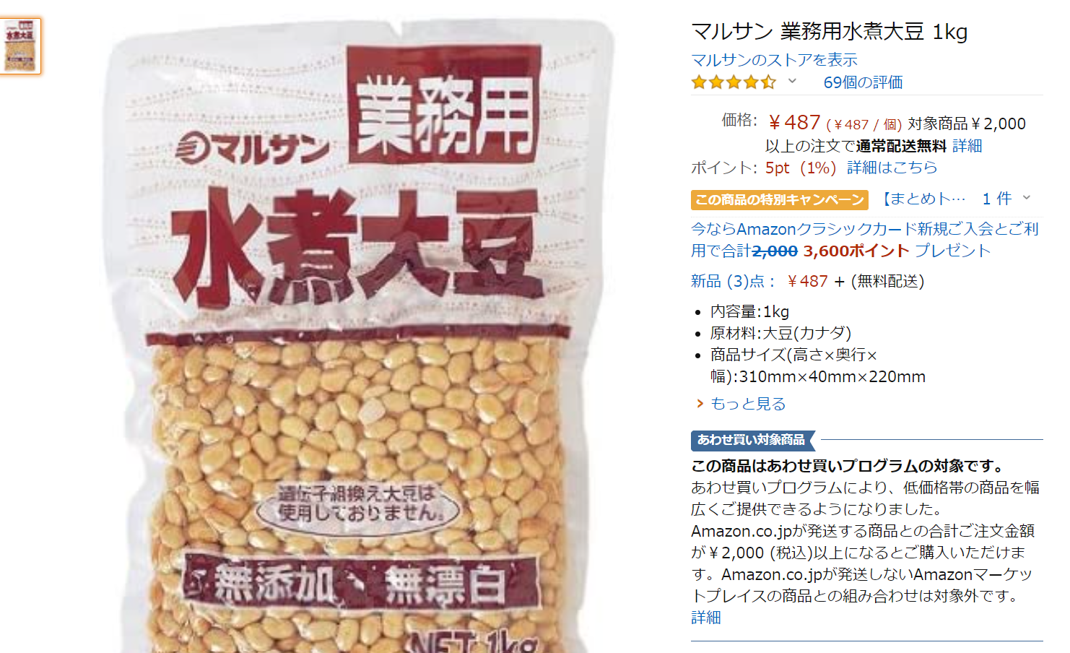
Task: Click the orange chevron beside もっと見る
Action: click(700, 404)
